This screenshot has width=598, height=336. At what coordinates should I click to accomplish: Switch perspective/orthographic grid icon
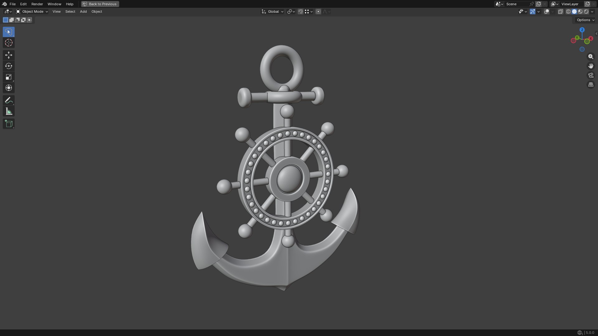(591, 85)
